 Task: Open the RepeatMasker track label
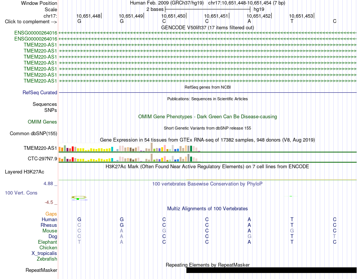[x=41, y=270]
